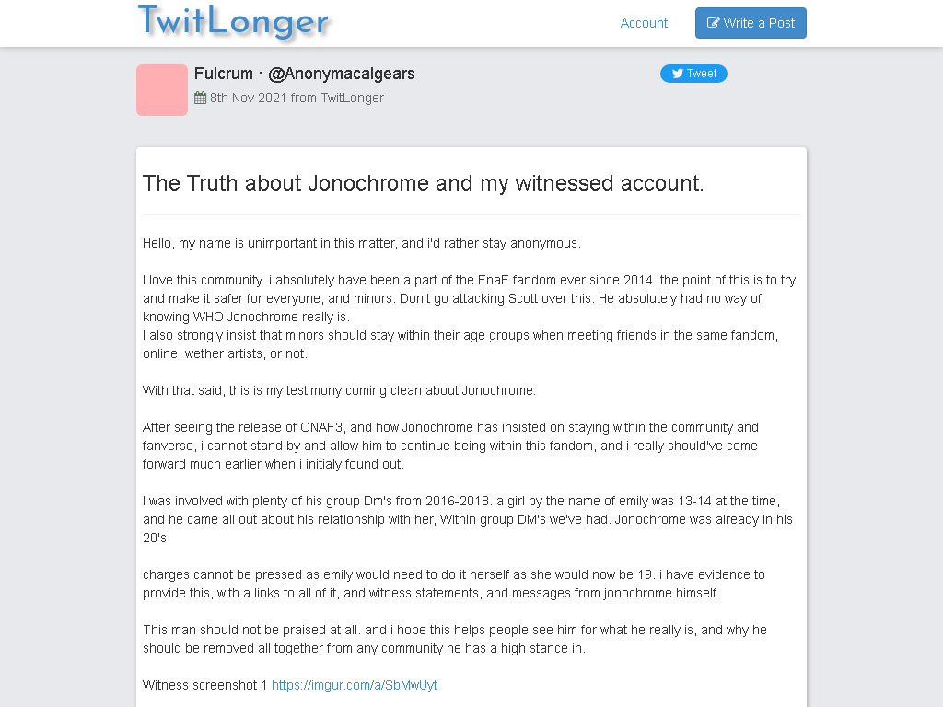This screenshot has height=707, width=943.
Task: Click the Fulcrum display name
Action: click(223, 74)
